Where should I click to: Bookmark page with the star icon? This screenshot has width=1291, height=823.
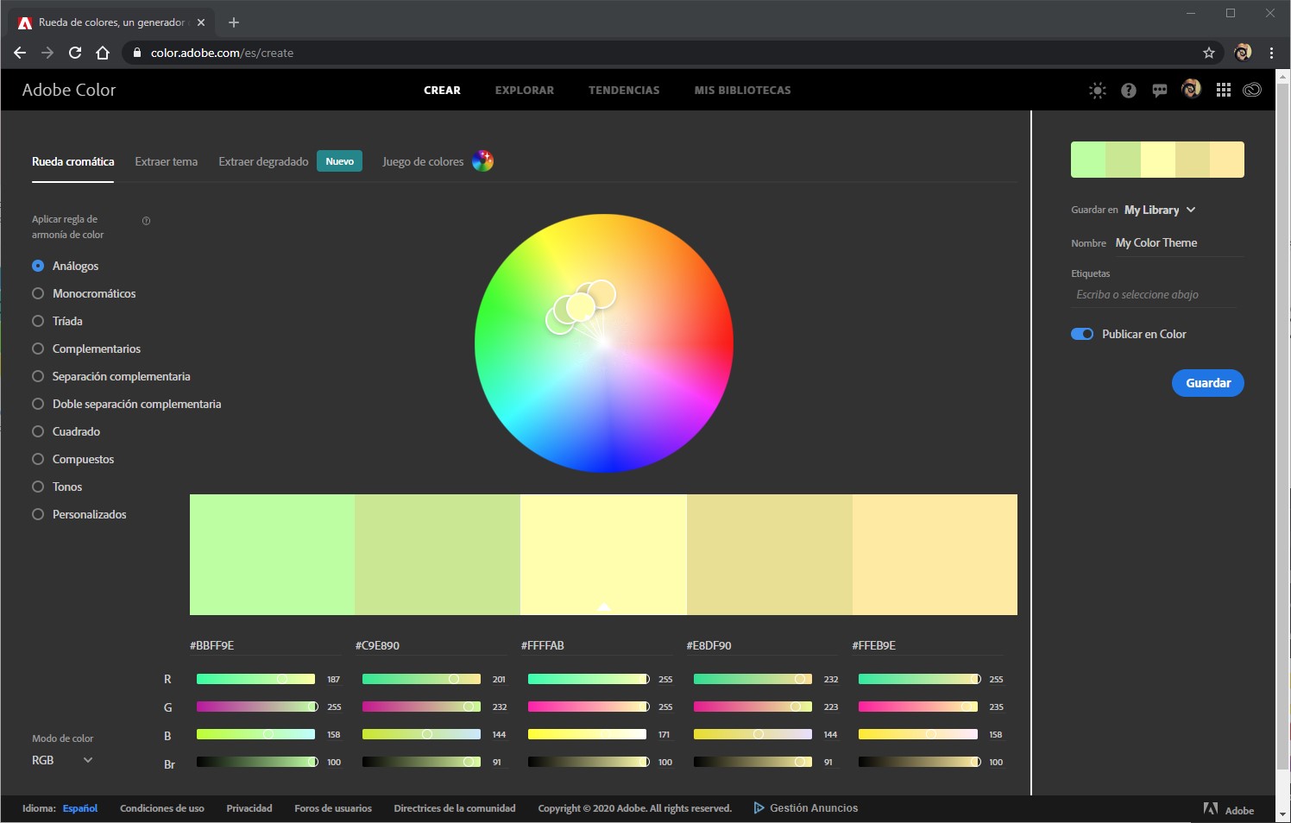tap(1208, 53)
